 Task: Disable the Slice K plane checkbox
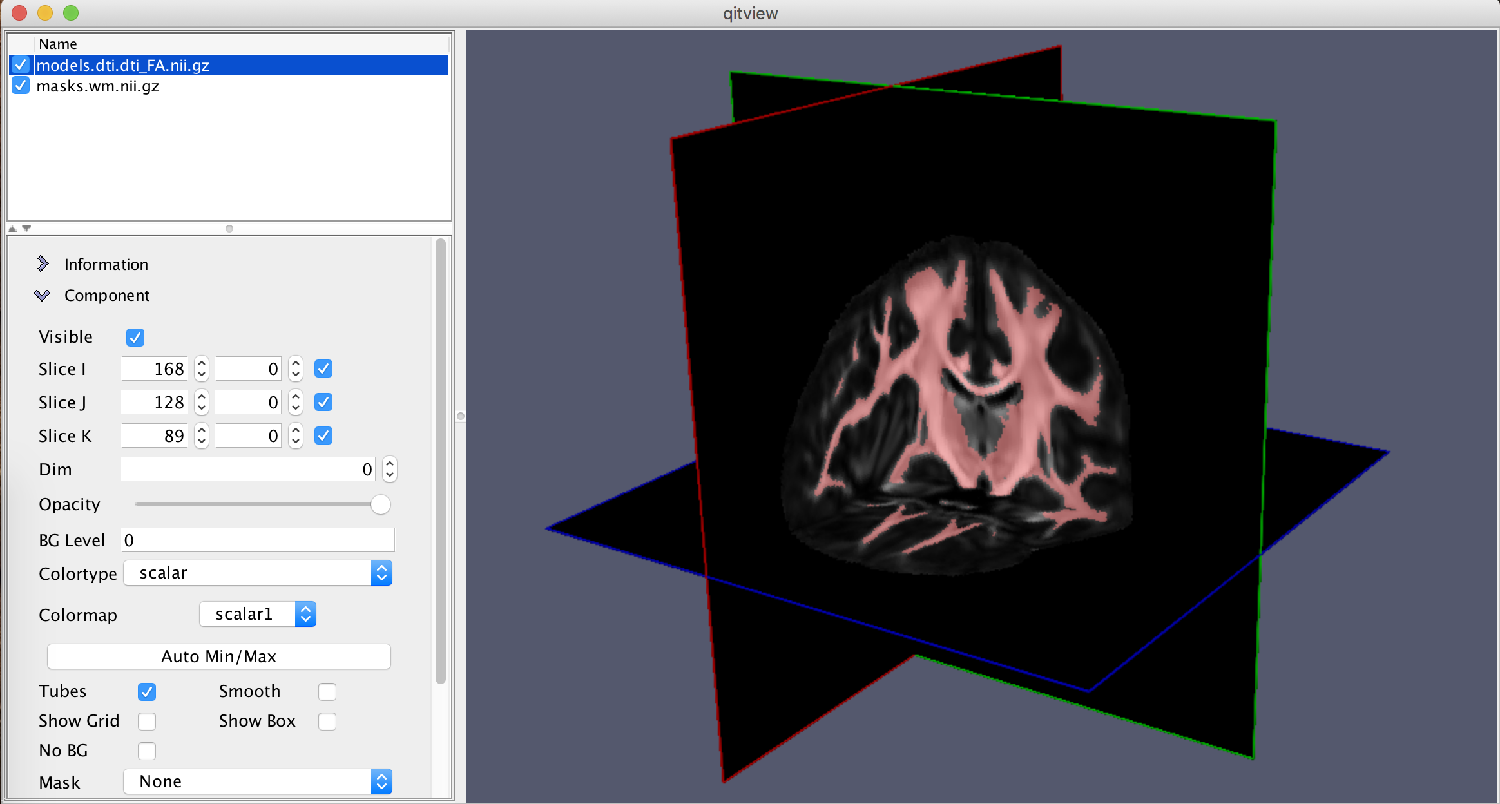[x=323, y=436]
